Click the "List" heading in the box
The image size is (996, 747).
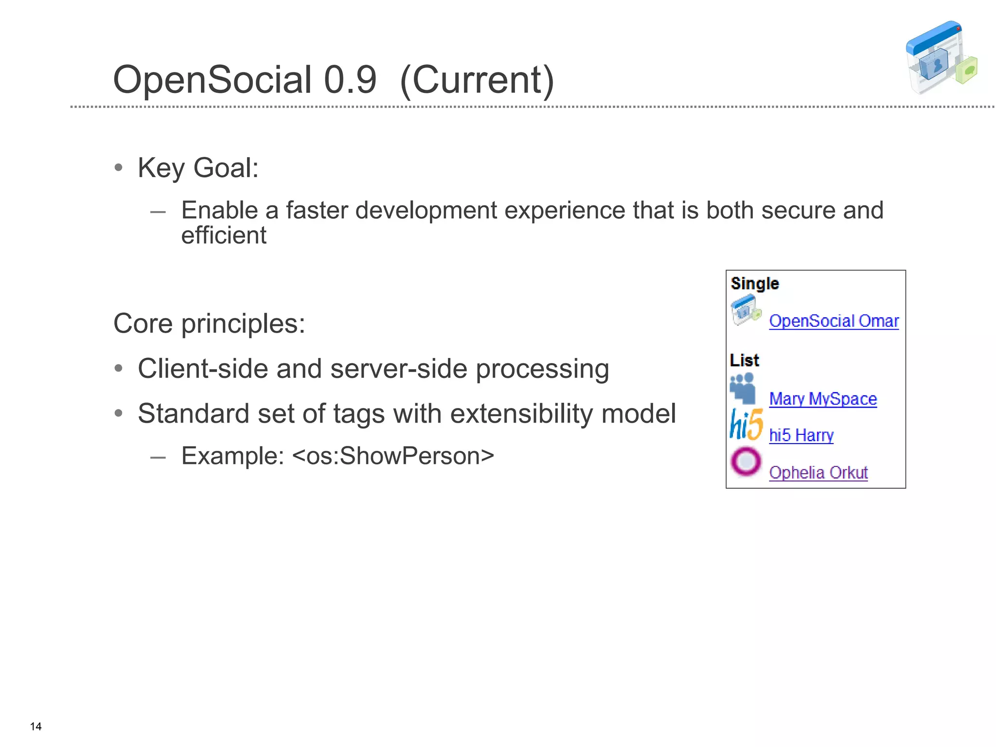tap(744, 360)
